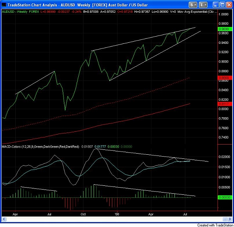Click the 'MACD-Colors (12,26,9...' indicator label
This screenshot has height=227, width=234.
(x=40, y=147)
